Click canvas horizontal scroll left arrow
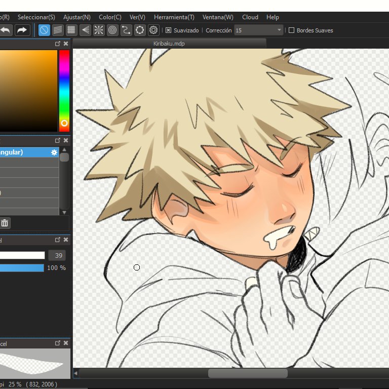Image resolution: width=389 pixels, height=389 pixels. 75,373
